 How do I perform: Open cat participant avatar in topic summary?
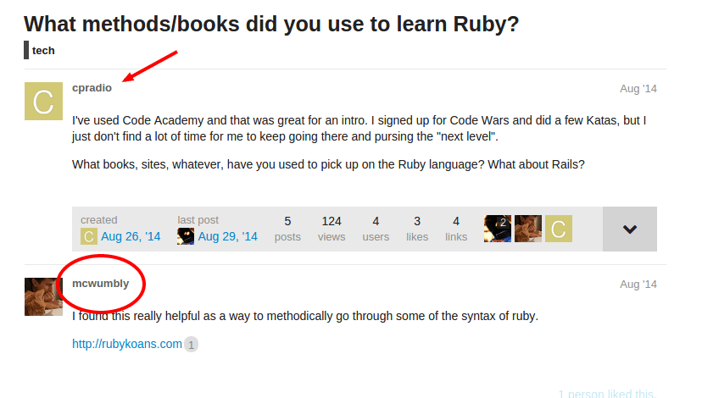(528, 229)
